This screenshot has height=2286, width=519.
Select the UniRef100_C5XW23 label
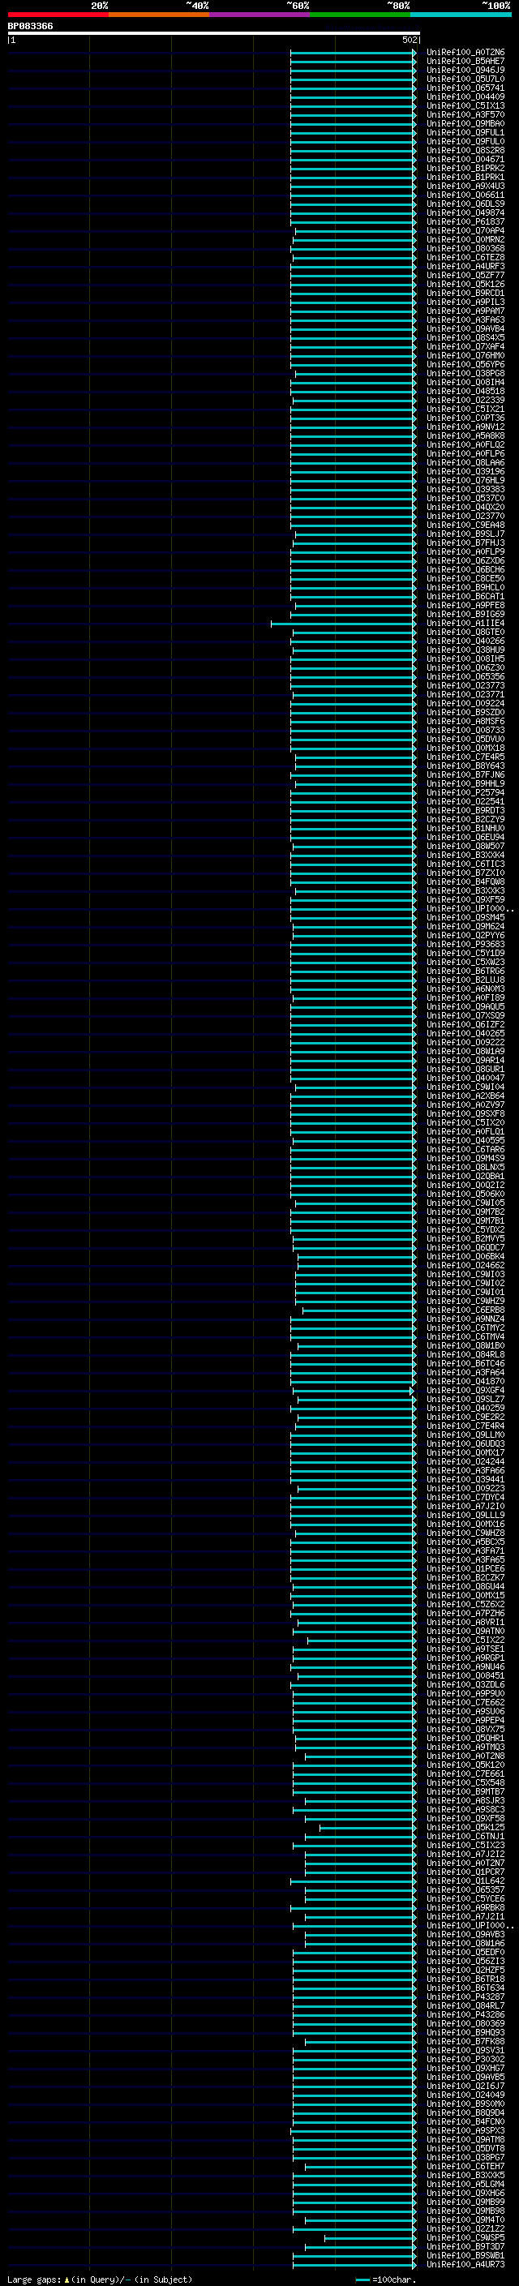click(x=465, y=962)
